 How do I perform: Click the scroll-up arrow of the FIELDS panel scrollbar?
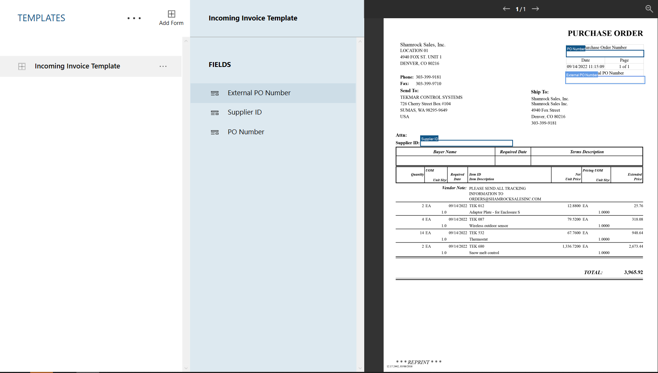360,41
